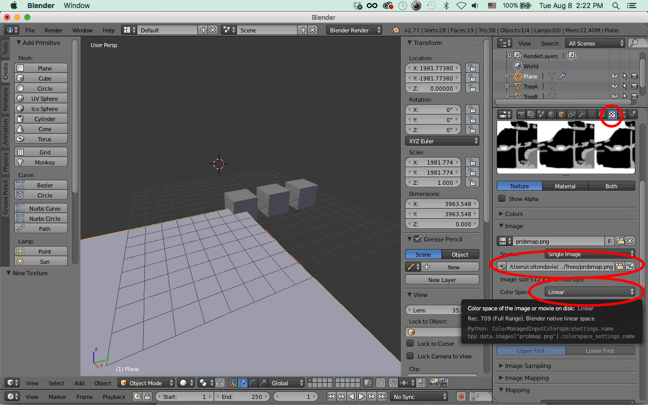Jump to the first frame
The height and width of the screenshot is (405, 648).
point(332,397)
